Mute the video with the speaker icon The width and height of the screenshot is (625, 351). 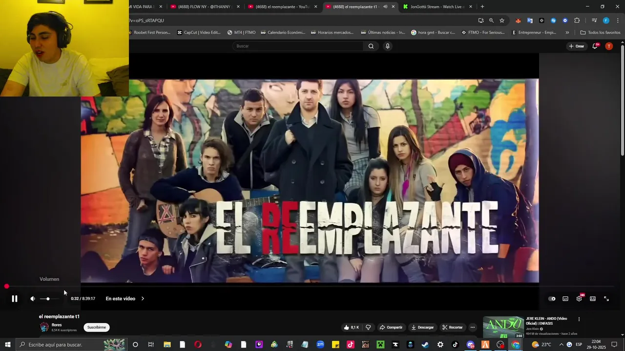pos(33,298)
